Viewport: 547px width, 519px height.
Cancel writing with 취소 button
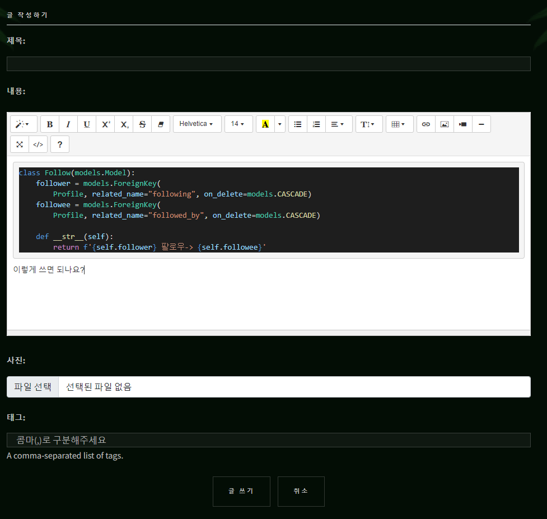(x=301, y=491)
